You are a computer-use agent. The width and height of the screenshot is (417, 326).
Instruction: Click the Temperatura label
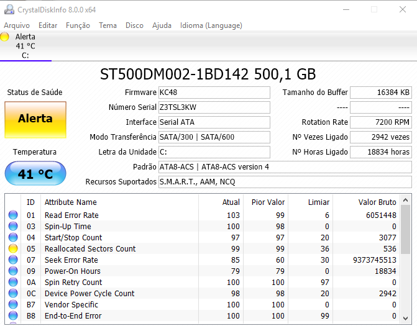point(35,152)
